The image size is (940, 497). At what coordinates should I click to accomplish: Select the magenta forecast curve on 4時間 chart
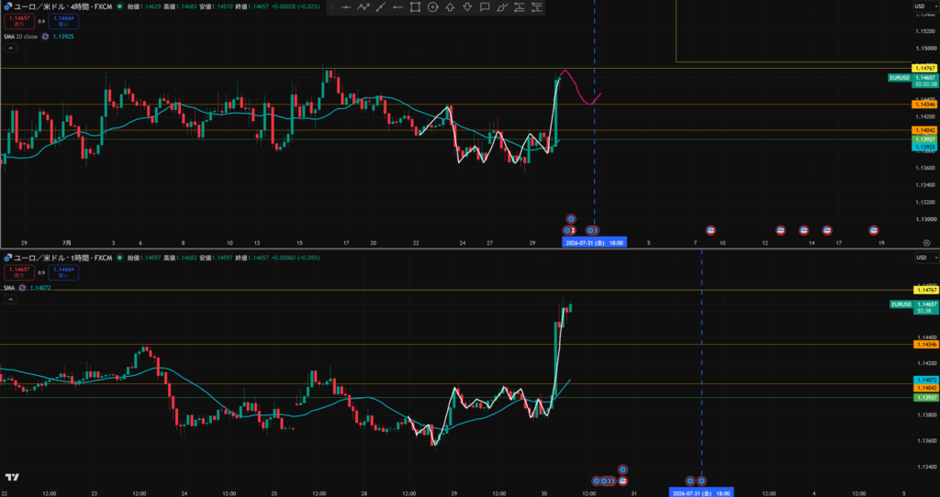pyautogui.click(x=580, y=88)
